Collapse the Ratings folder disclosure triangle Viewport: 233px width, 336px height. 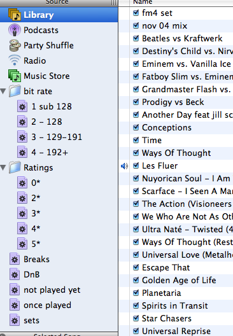point(3,167)
